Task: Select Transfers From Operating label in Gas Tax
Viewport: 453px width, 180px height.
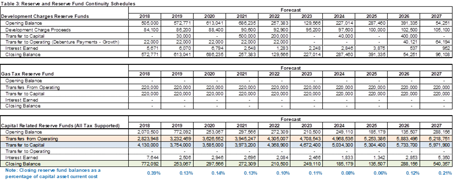Action: [x=32, y=87]
